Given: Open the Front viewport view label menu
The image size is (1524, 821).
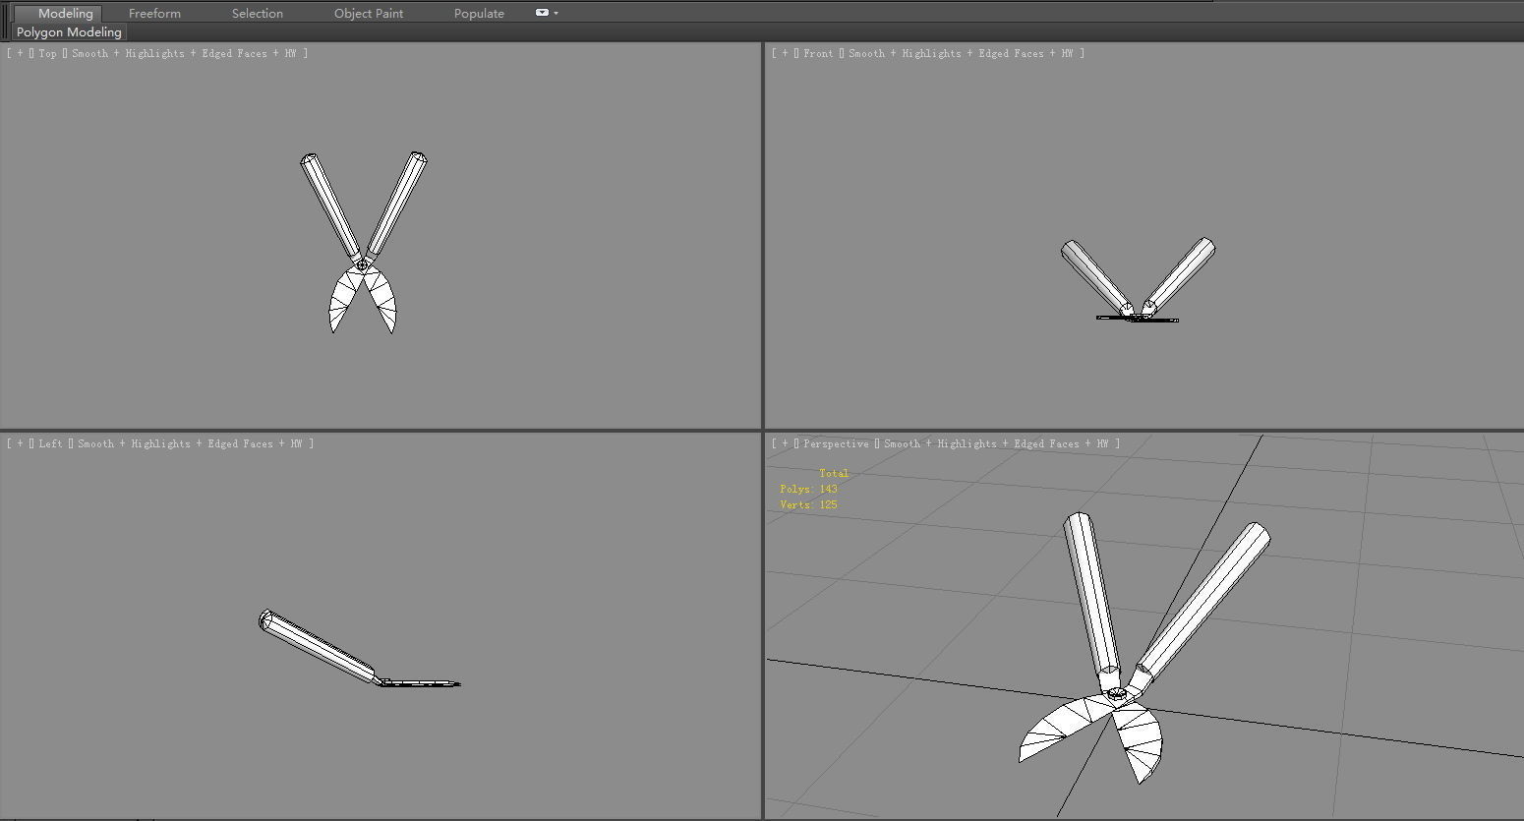Looking at the screenshot, I should [x=818, y=53].
